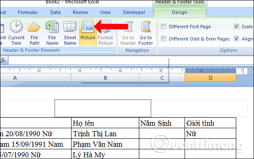
Task: Toggle Align with Page Margins checkbox
Action: tap(236, 38)
